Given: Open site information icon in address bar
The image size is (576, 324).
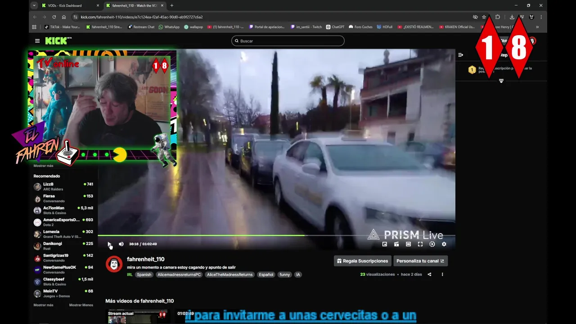Looking at the screenshot, I should (75, 17).
